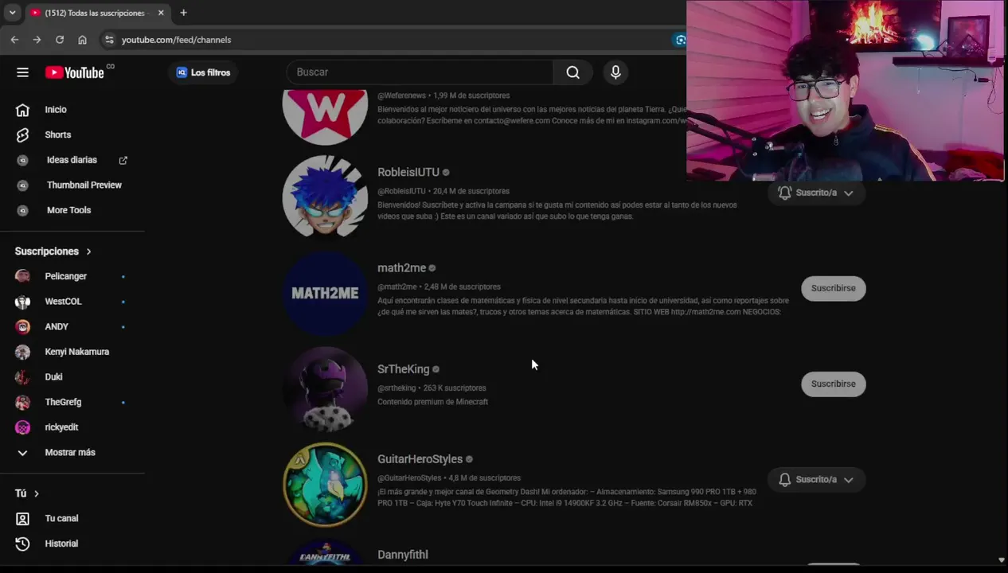Click browser forward arrow
This screenshot has width=1008, height=573.
pos(37,40)
